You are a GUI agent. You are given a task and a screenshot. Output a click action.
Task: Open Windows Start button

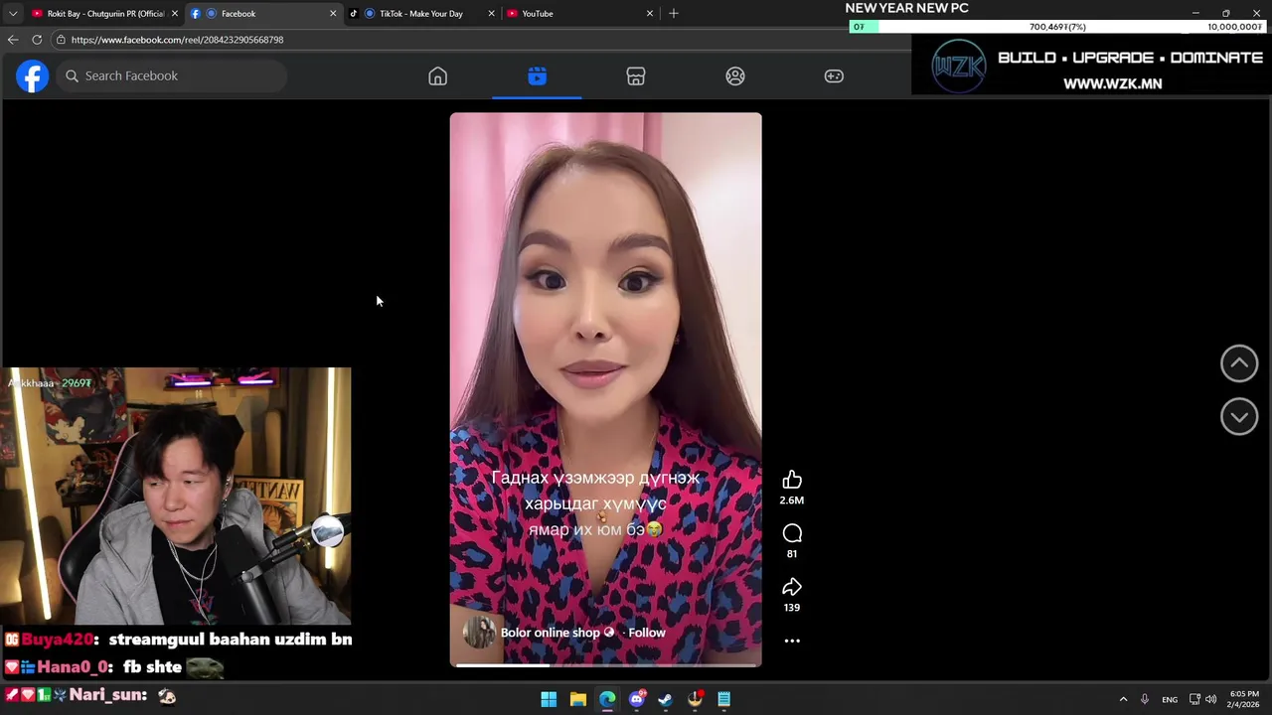(549, 699)
